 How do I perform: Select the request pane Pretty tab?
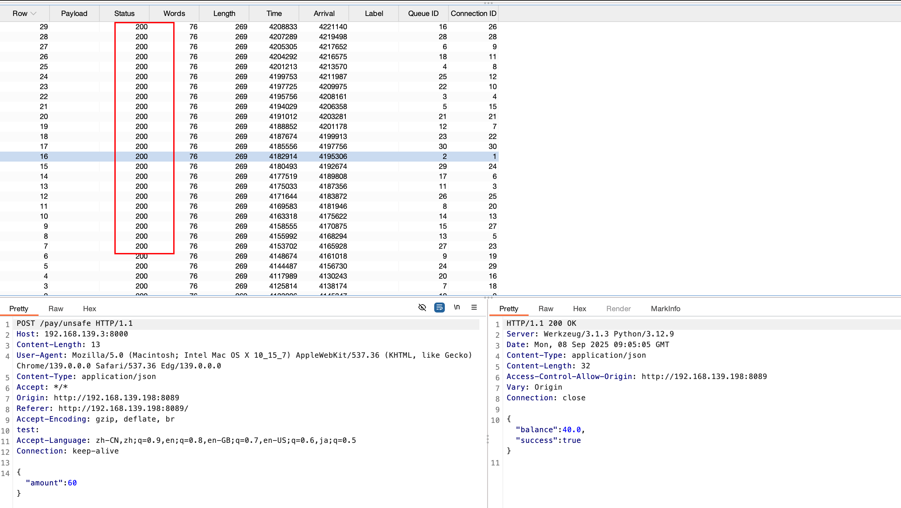(19, 309)
